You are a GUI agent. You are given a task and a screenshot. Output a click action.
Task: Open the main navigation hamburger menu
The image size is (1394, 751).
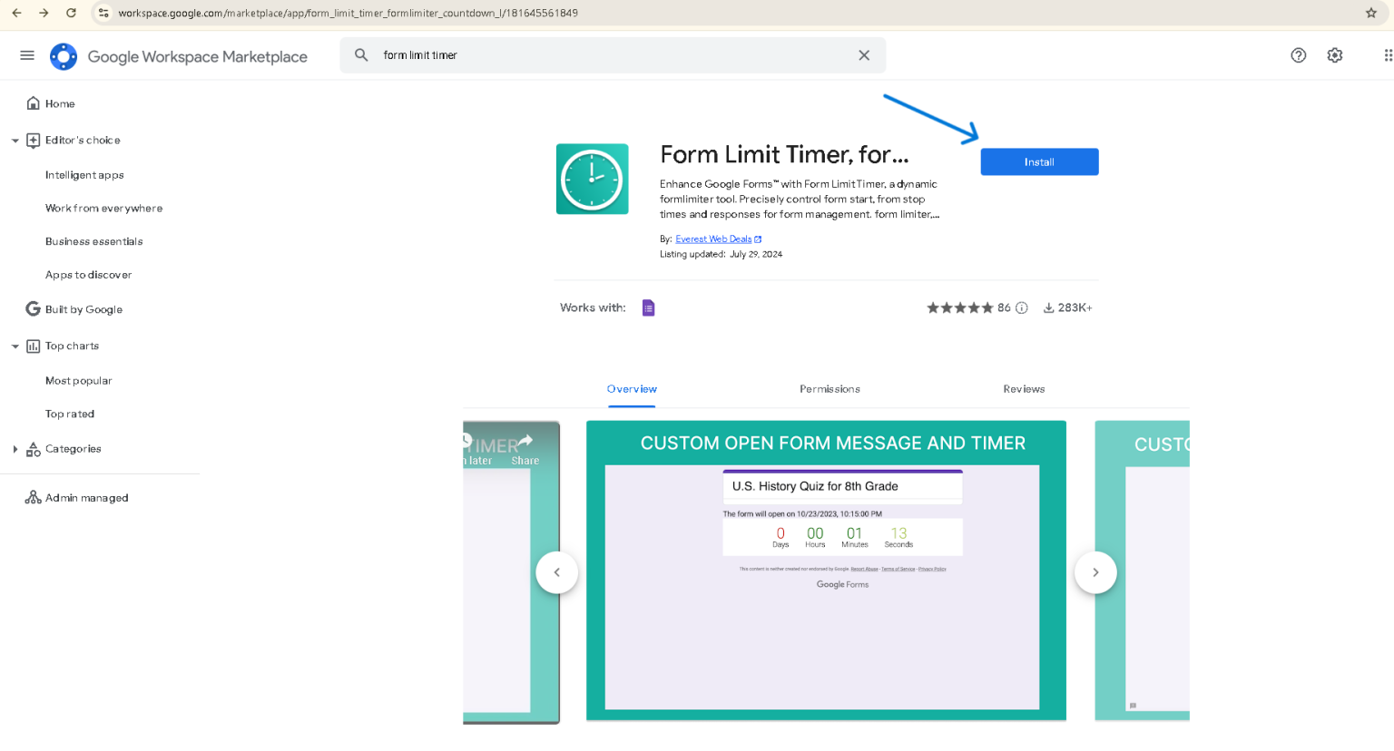26,54
